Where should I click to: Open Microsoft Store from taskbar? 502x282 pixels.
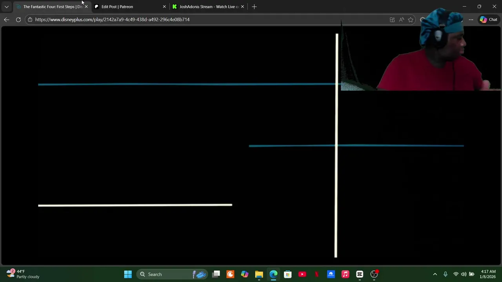288,274
